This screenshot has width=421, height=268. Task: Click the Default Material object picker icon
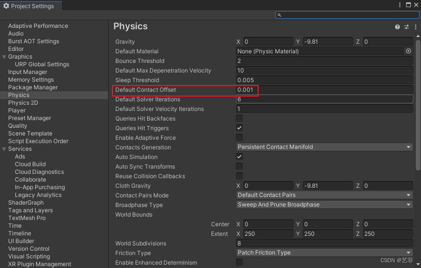click(x=409, y=51)
